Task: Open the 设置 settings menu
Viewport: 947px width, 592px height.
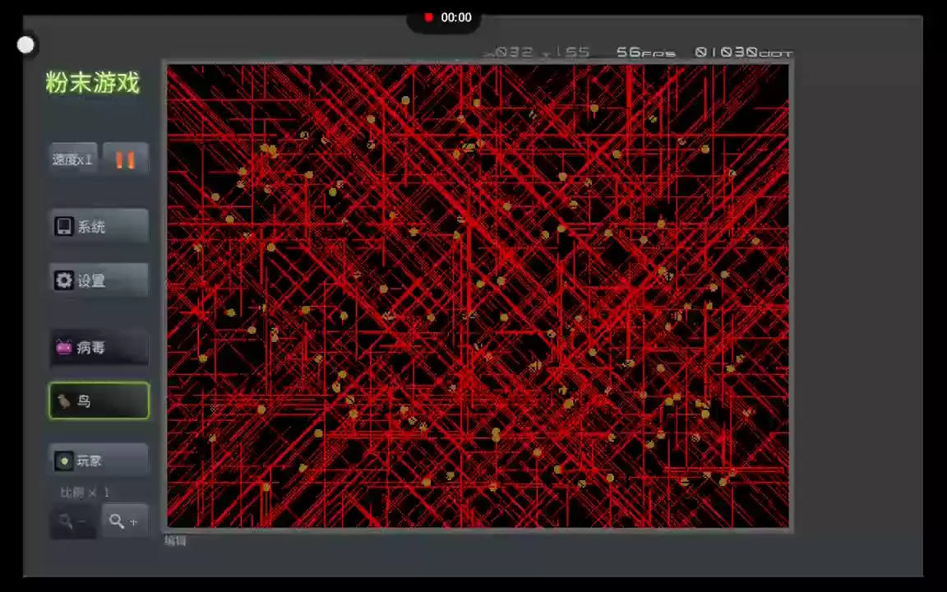Action: (99, 280)
